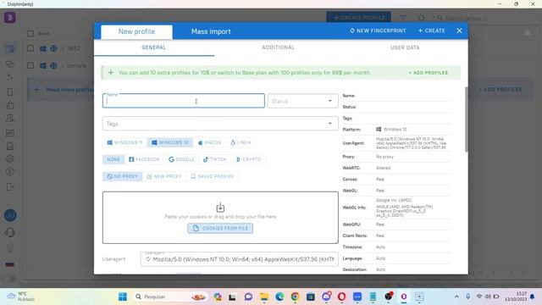
Task: Open weather widget on taskbar
Action: click(x=20, y=297)
